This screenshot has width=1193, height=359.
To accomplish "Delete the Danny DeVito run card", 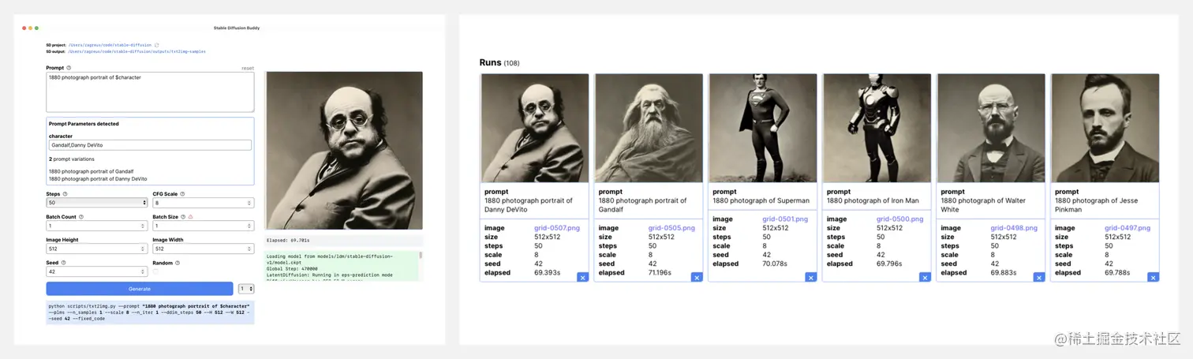I will 582,277.
